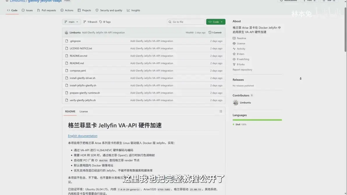This screenshot has height=195, width=347.
Task: Open install-glenfly-driver.sh file
Action: pos(83,78)
